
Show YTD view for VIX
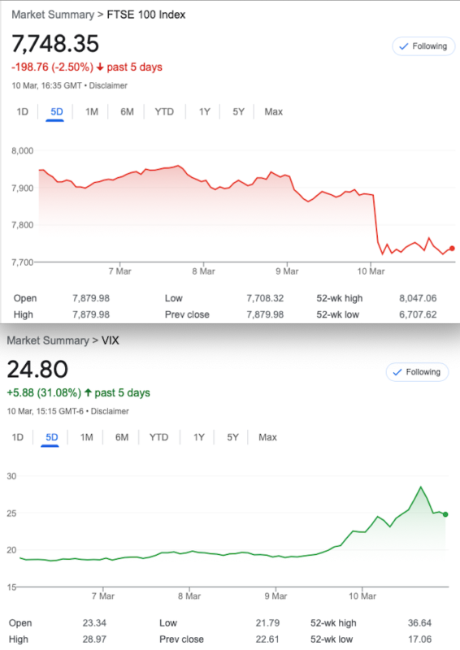[158, 437]
